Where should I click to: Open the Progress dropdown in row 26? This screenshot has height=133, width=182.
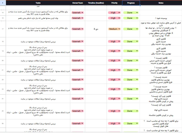pyautogui.click(x=131, y=123)
